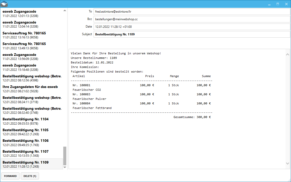
Task: Click the message list scroll-up arrow
Action: point(65,11)
